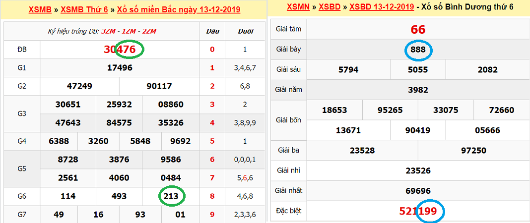Viewport: 530px width, 223px height.
Task: Click the G1 result 17496
Action: [120, 67]
